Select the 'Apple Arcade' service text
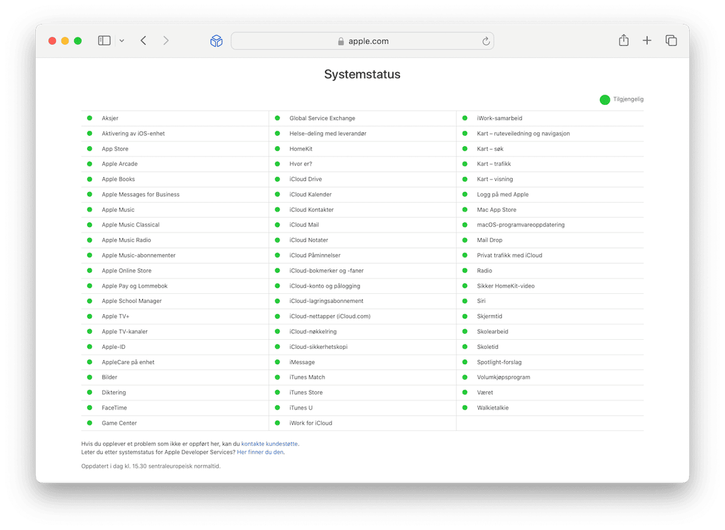 120,164
